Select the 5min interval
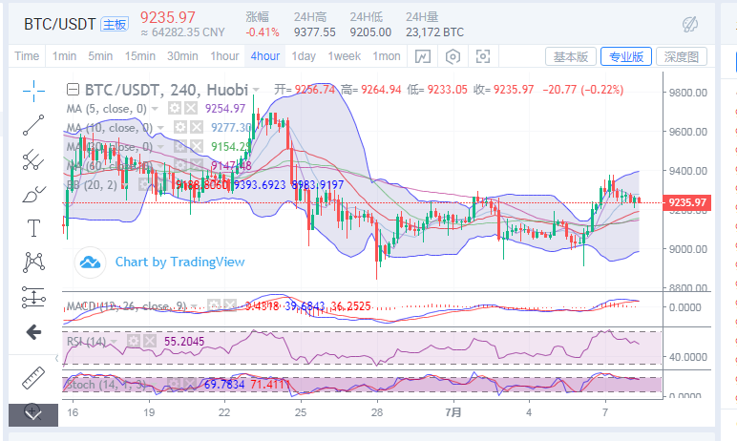The width and height of the screenshot is (737, 441). coord(100,56)
